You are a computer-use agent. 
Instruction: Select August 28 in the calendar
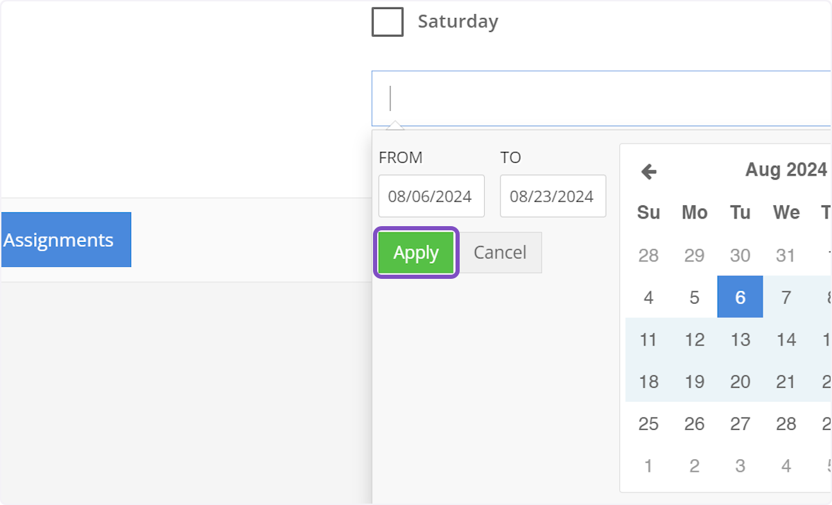[786, 423]
